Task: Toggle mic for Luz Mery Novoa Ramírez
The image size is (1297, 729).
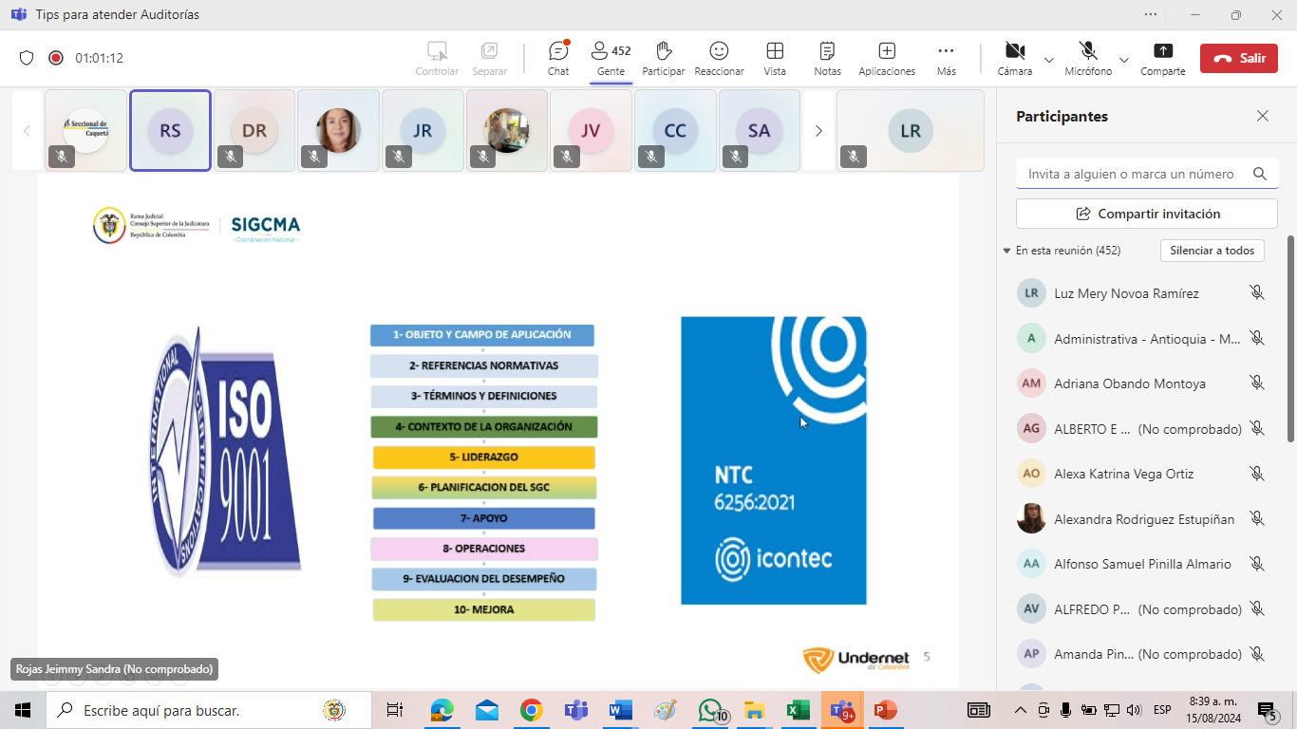Action: (x=1257, y=293)
